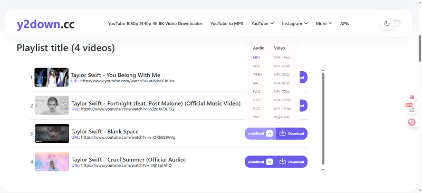The height and width of the screenshot is (193, 422).
Task: Download Taylor Swift - Blank Space
Action: (292, 133)
